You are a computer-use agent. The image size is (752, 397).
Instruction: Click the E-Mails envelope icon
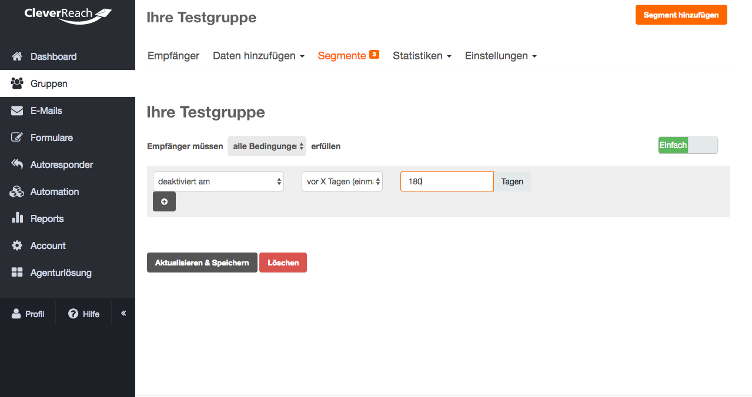[17, 110]
